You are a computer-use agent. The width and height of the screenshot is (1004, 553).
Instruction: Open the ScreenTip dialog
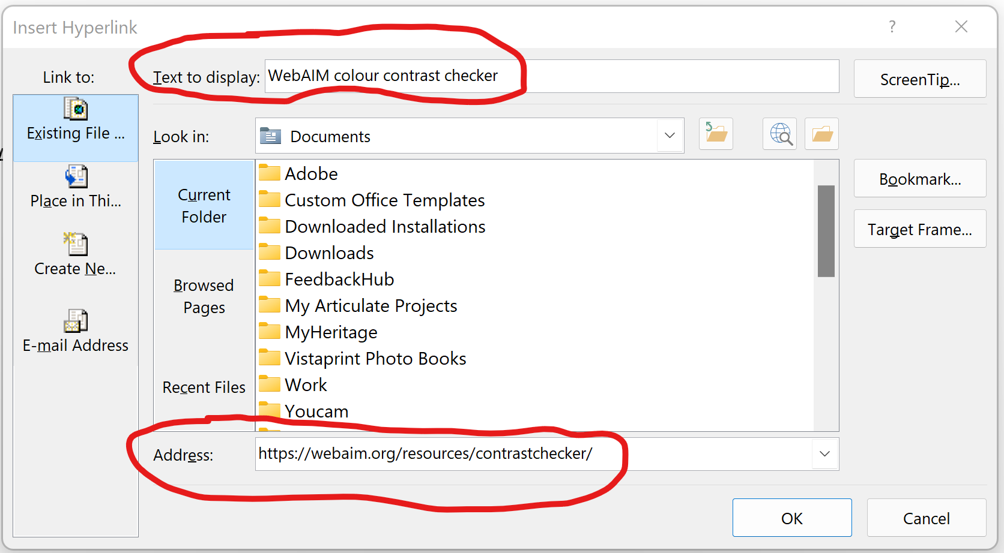920,79
